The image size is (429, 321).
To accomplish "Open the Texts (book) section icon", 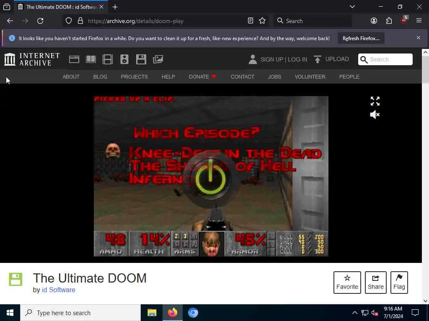I will 91,59.
